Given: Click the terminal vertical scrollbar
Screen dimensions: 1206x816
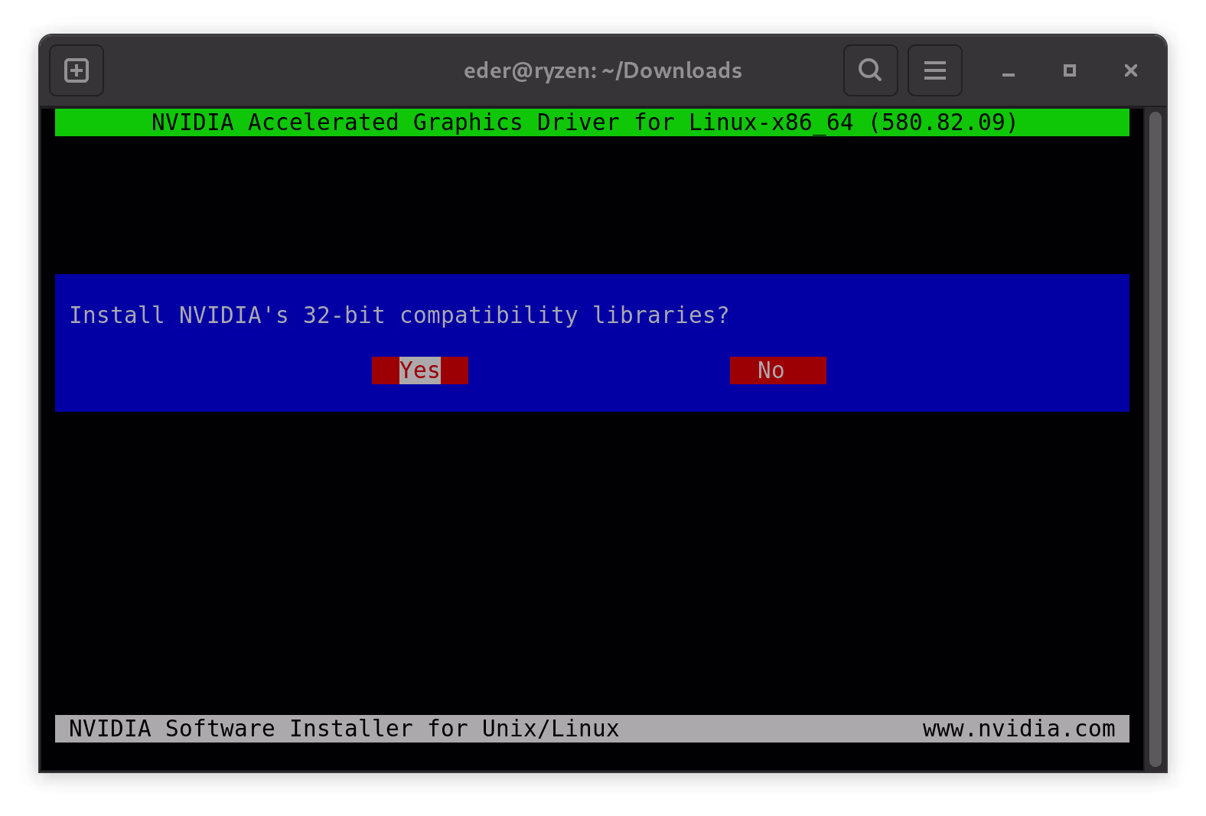Looking at the screenshot, I should tap(1155, 439).
